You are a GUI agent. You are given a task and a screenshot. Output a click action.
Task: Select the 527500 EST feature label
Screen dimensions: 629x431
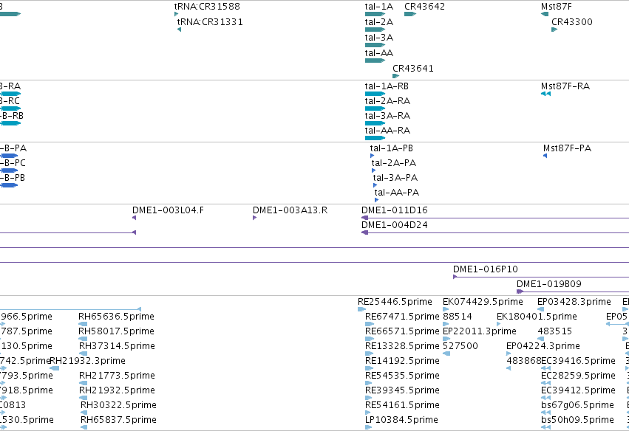pyautogui.click(x=460, y=345)
